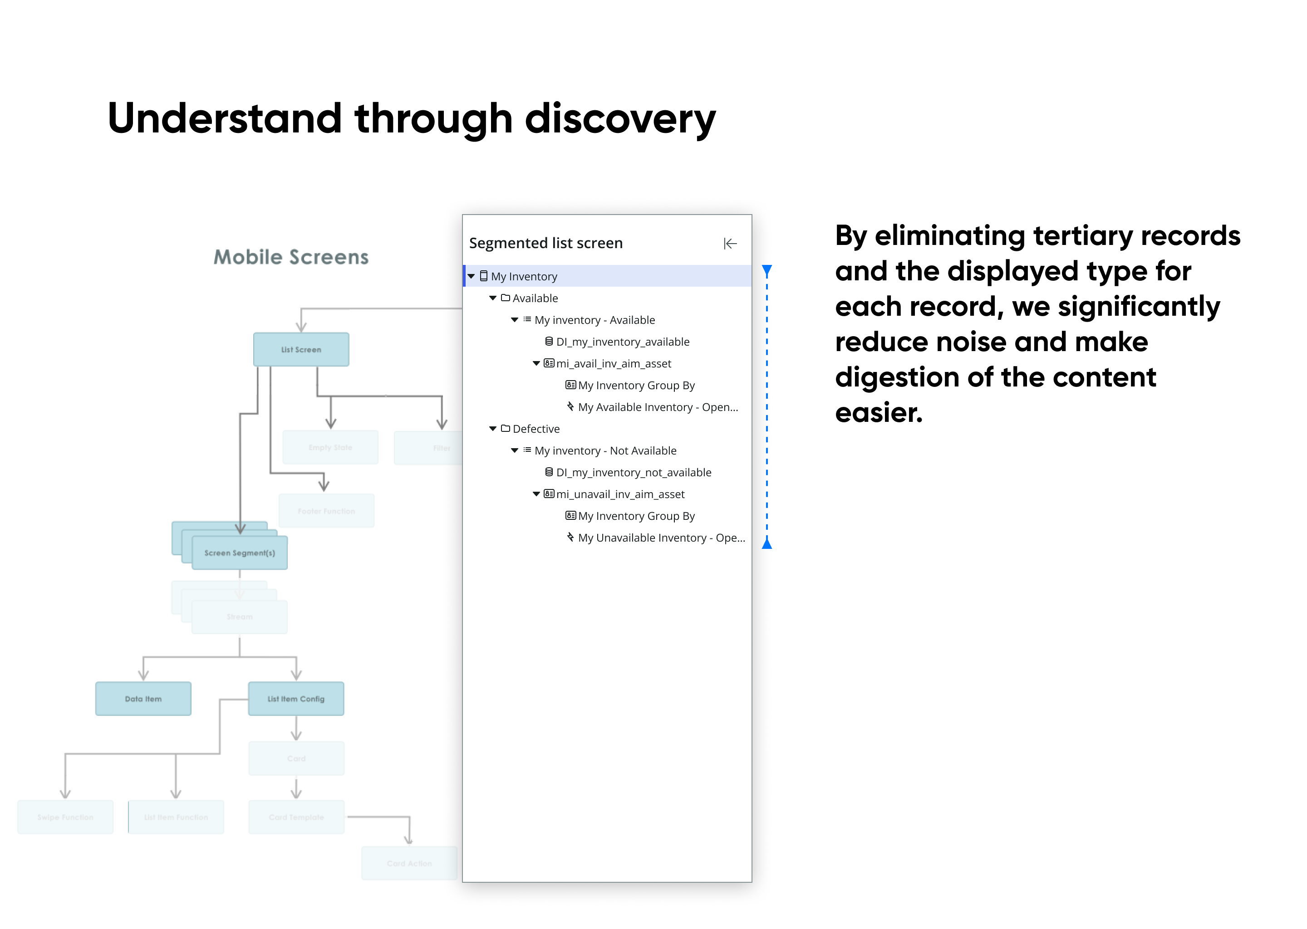Click the Segmented list screen panel title
The width and height of the screenshot is (1307, 929).
(546, 243)
